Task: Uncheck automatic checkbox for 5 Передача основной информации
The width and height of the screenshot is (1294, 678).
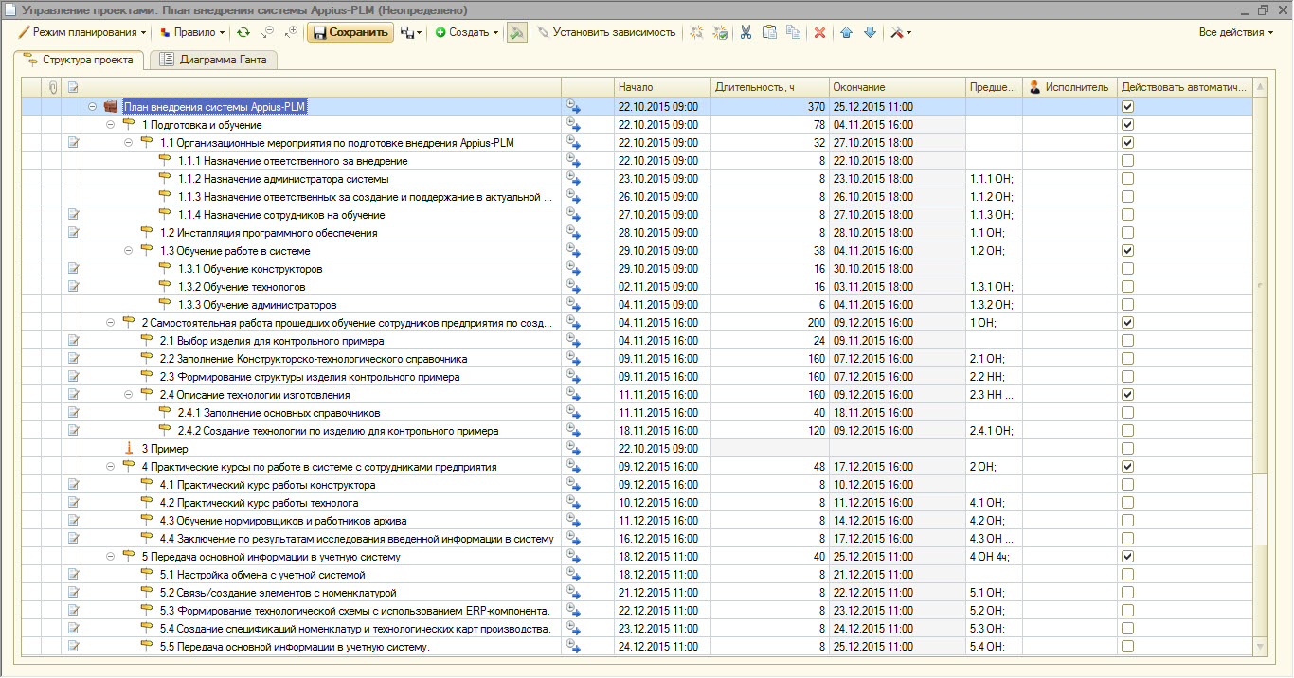Action: click(1127, 557)
